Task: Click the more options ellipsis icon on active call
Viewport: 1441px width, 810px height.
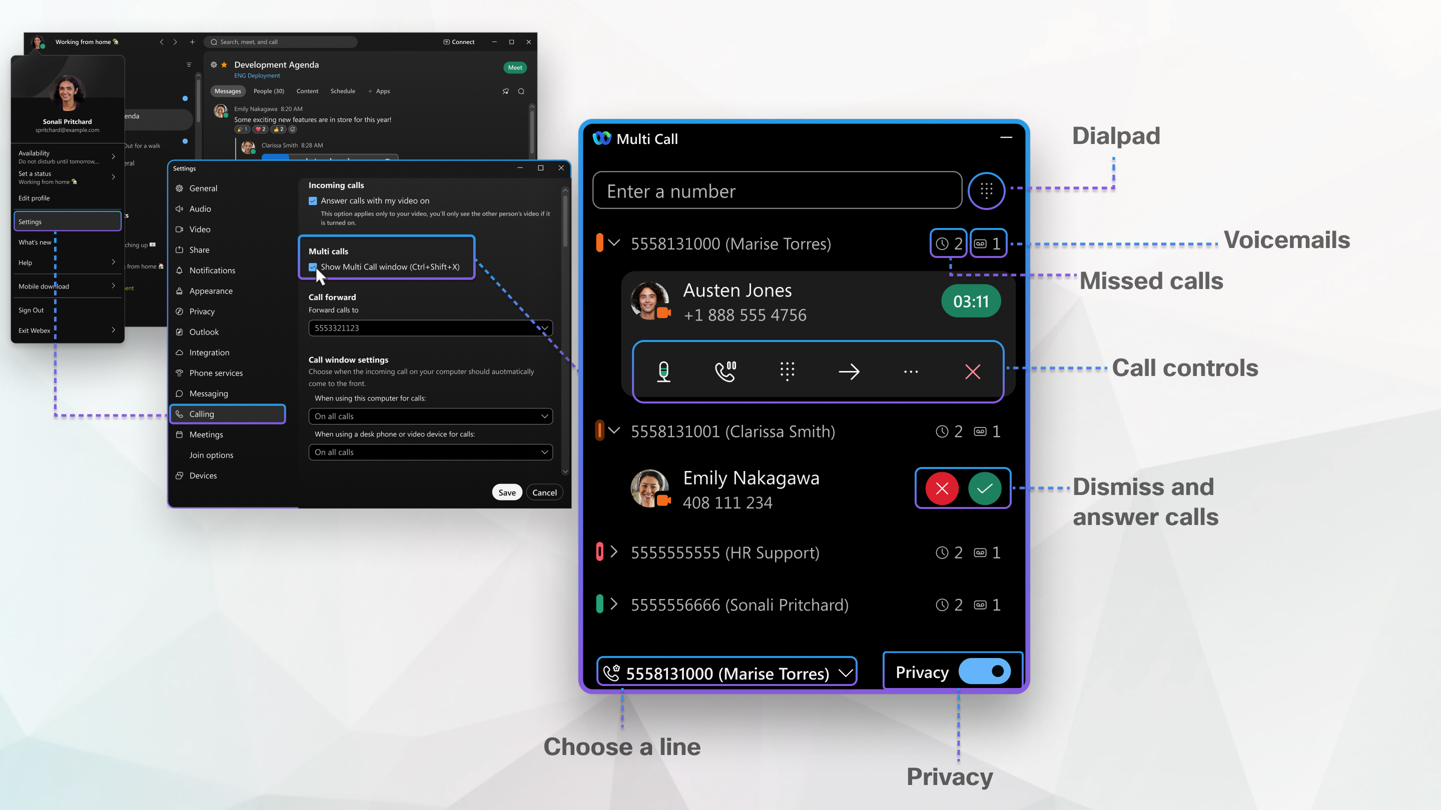Action: (x=911, y=371)
